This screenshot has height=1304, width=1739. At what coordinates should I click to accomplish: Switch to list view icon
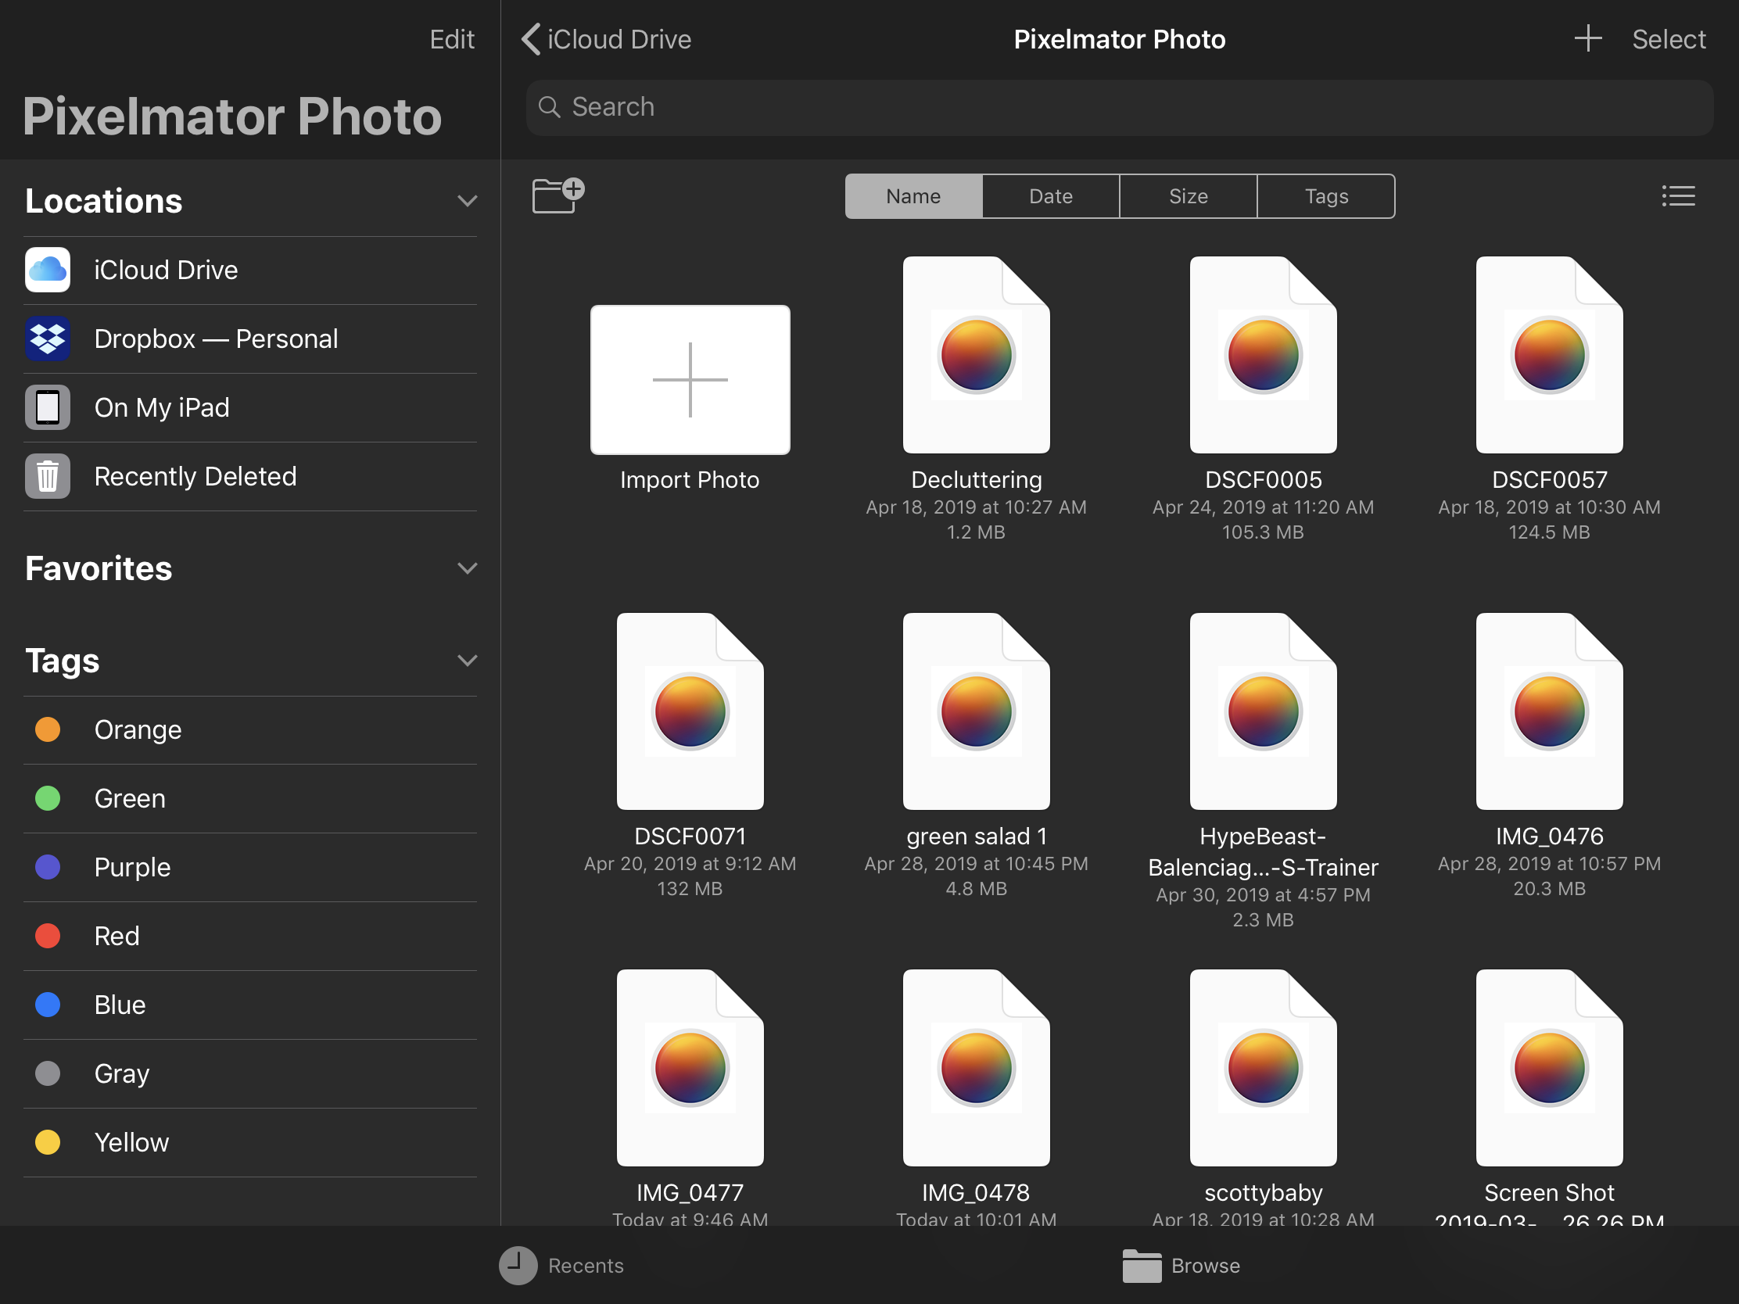point(1678,195)
